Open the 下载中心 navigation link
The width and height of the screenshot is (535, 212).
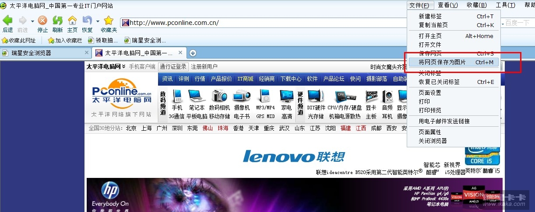pos(291,79)
